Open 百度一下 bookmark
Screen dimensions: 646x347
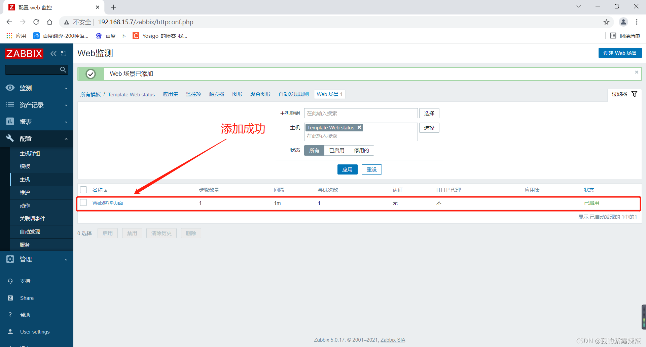pyautogui.click(x=111, y=36)
